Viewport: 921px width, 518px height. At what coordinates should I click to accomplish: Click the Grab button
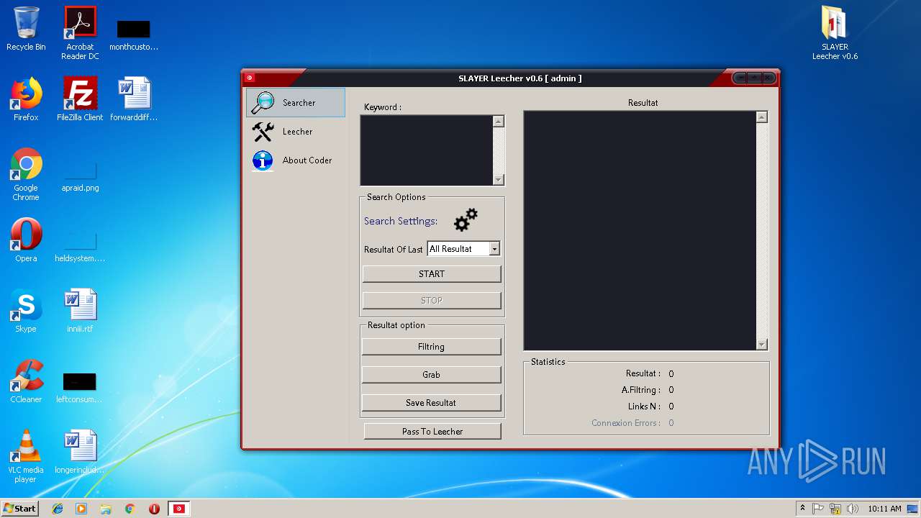click(432, 375)
